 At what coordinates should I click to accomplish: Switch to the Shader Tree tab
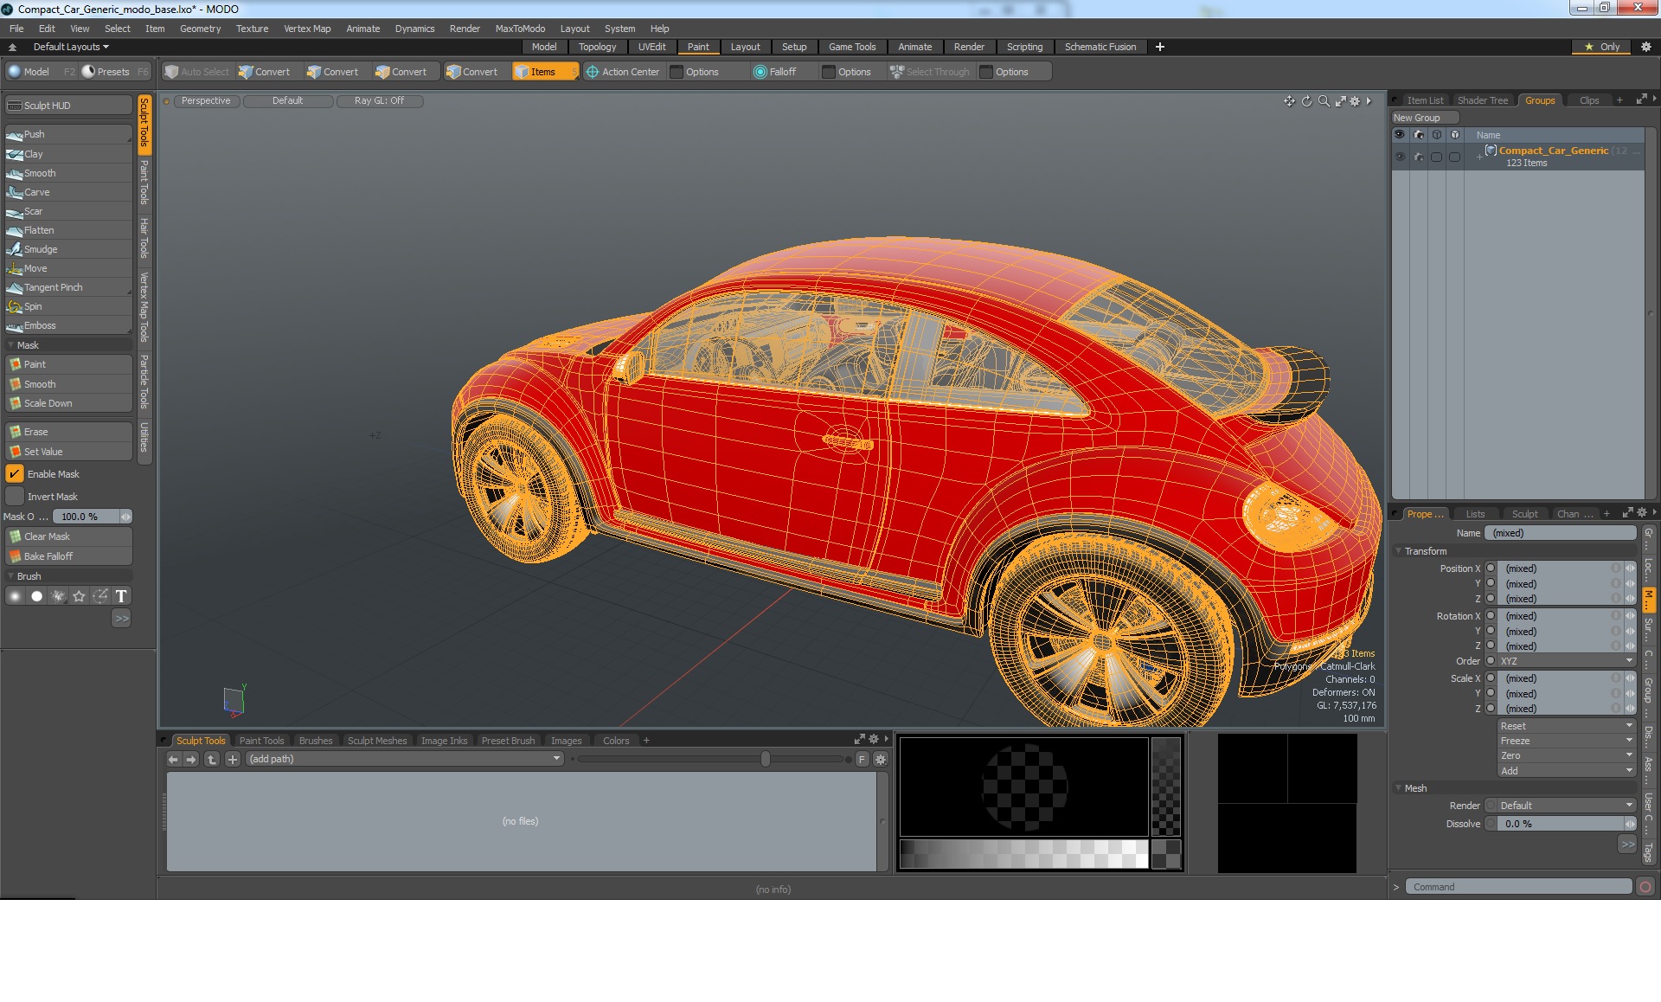[x=1482, y=100]
